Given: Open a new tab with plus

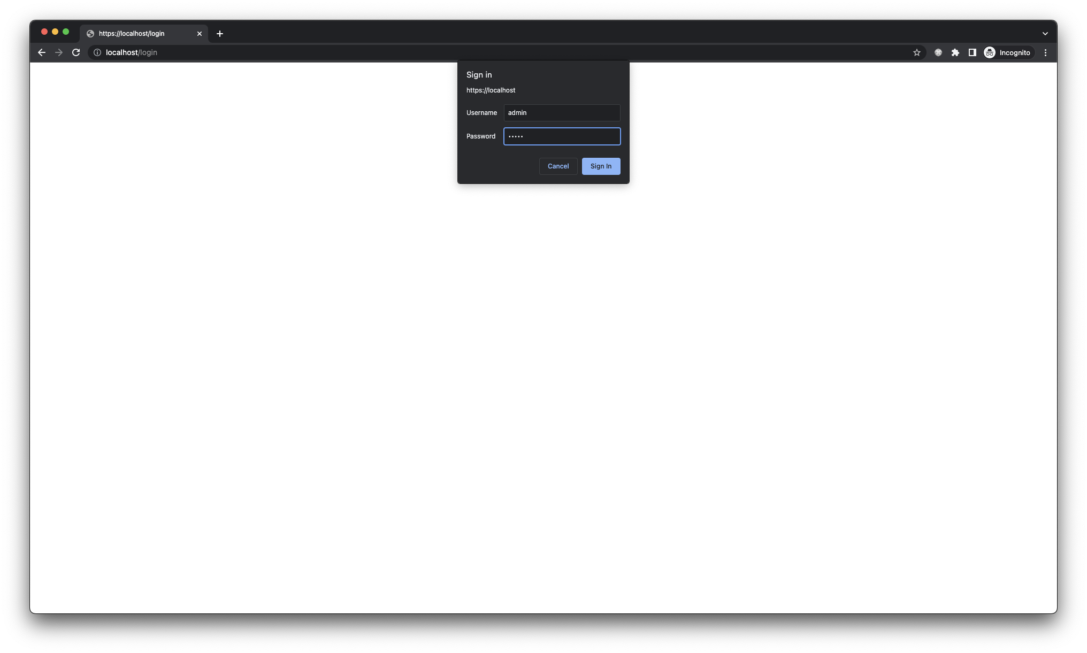Looking at the screenshot, I should tap(220, 34).
